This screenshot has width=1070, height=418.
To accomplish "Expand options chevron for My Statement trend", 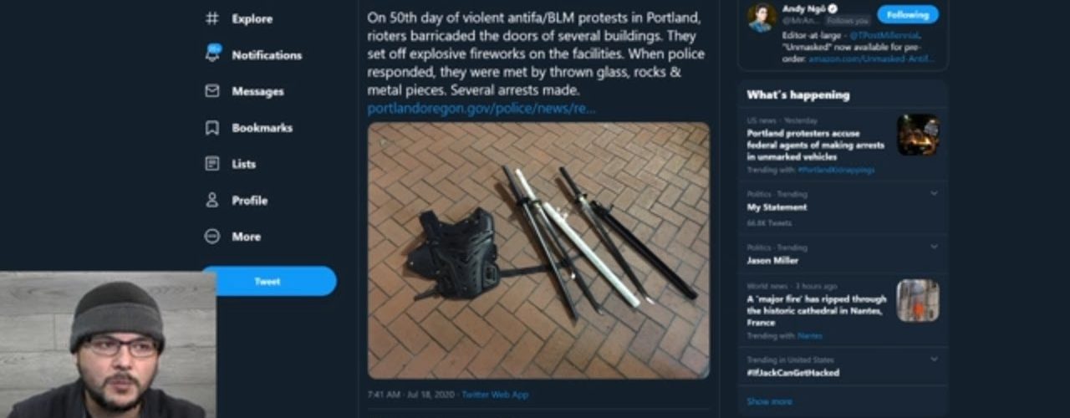I will [x=935, y=194].
